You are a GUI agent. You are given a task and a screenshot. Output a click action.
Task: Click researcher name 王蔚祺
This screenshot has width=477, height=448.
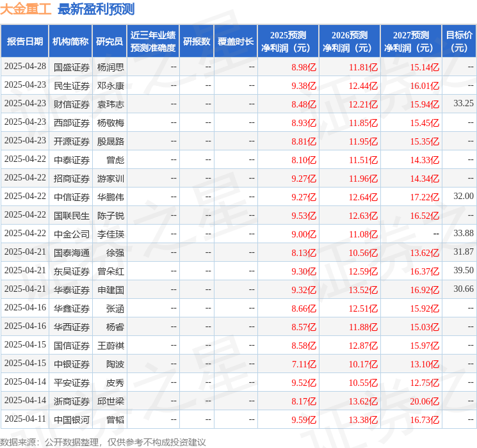[110, 346]
